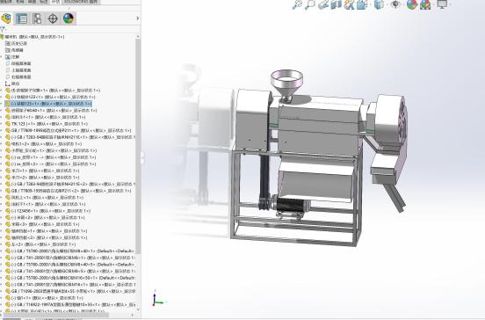485x320 pixels.
Task: Select the 米筛<3> component
Action: tap(42, 224)
